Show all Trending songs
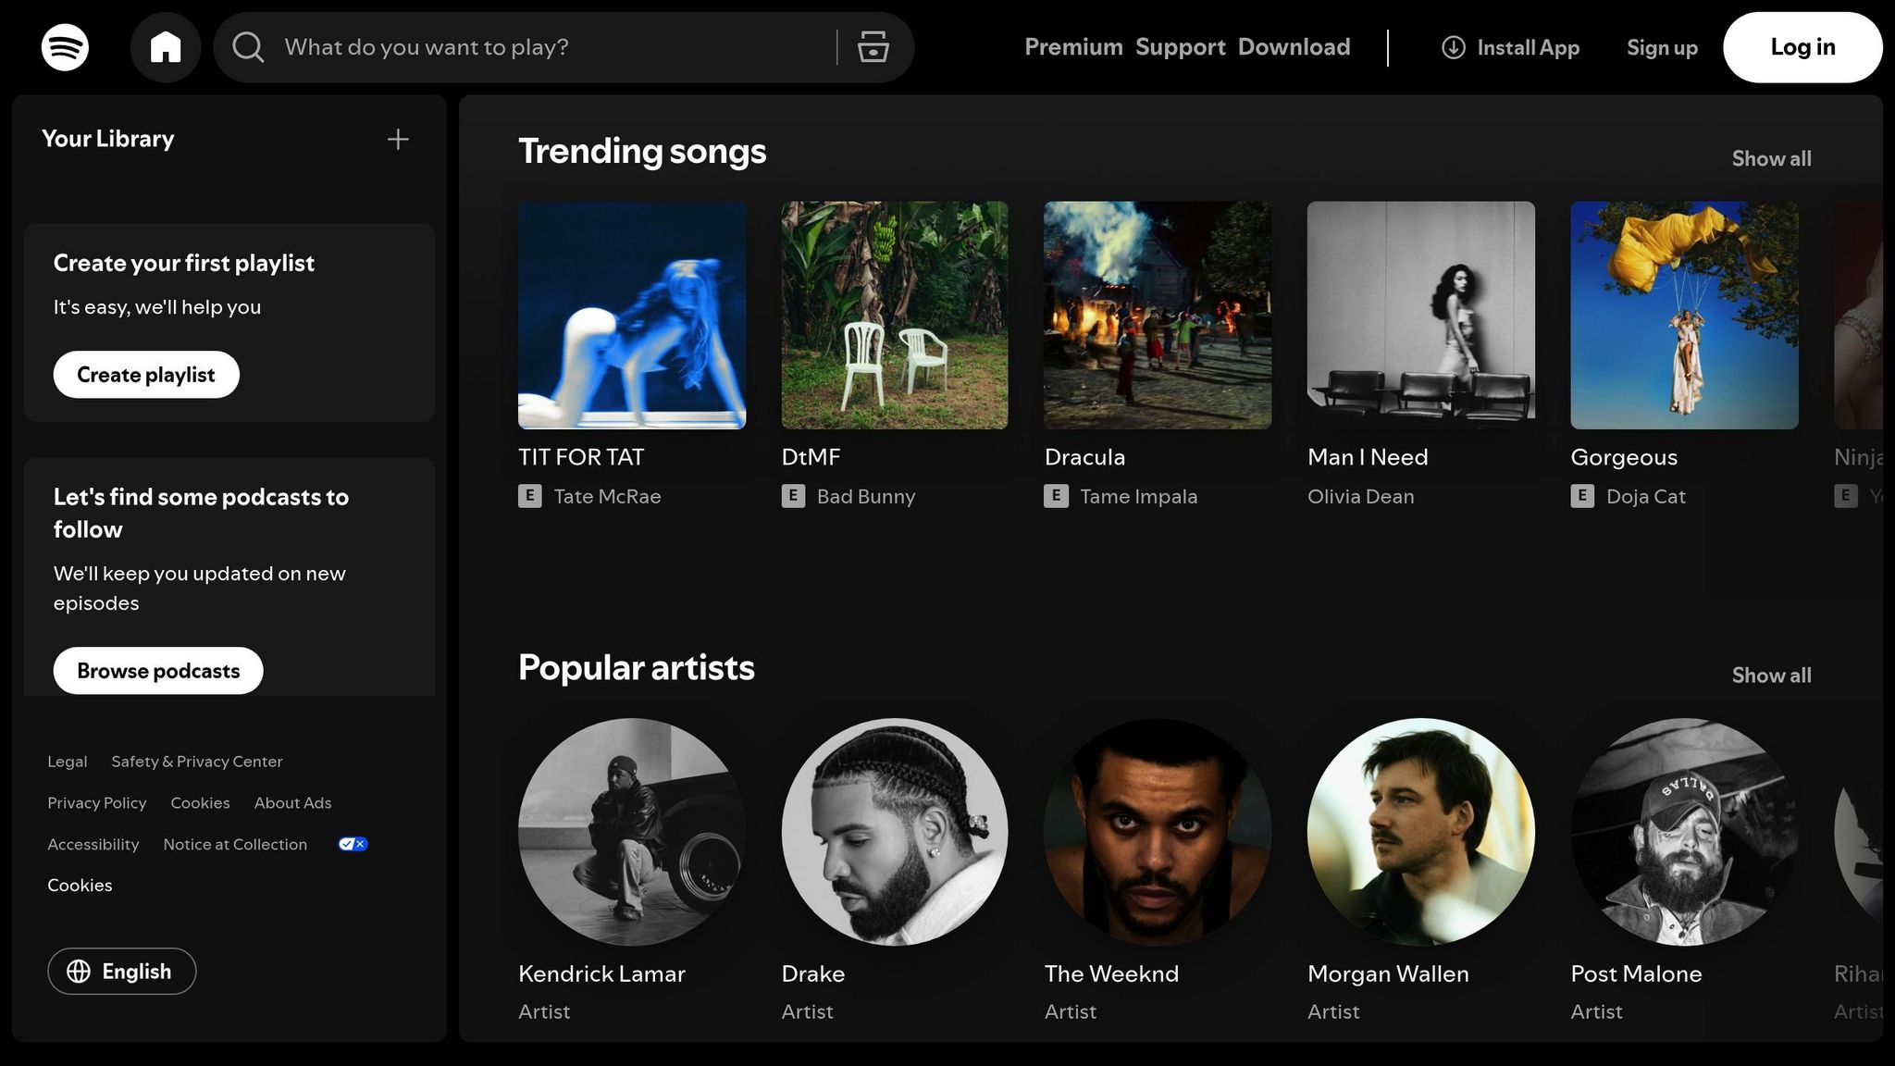The image size is (1895, 1066). (1771, 158)
